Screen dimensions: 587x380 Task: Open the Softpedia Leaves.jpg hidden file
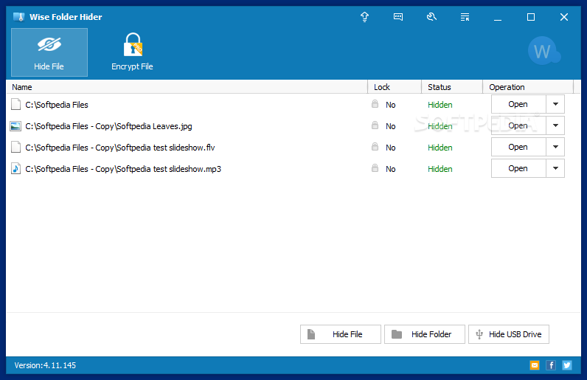tap(518, 126)
